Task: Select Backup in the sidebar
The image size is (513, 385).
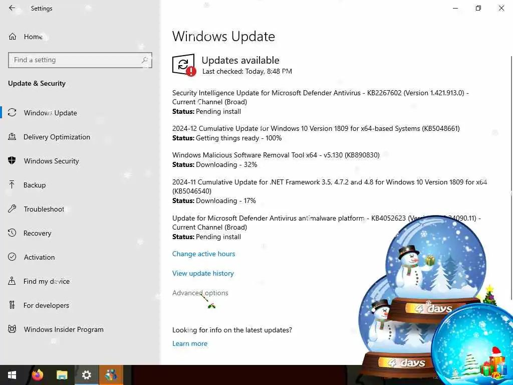Action: pos(35,185)
